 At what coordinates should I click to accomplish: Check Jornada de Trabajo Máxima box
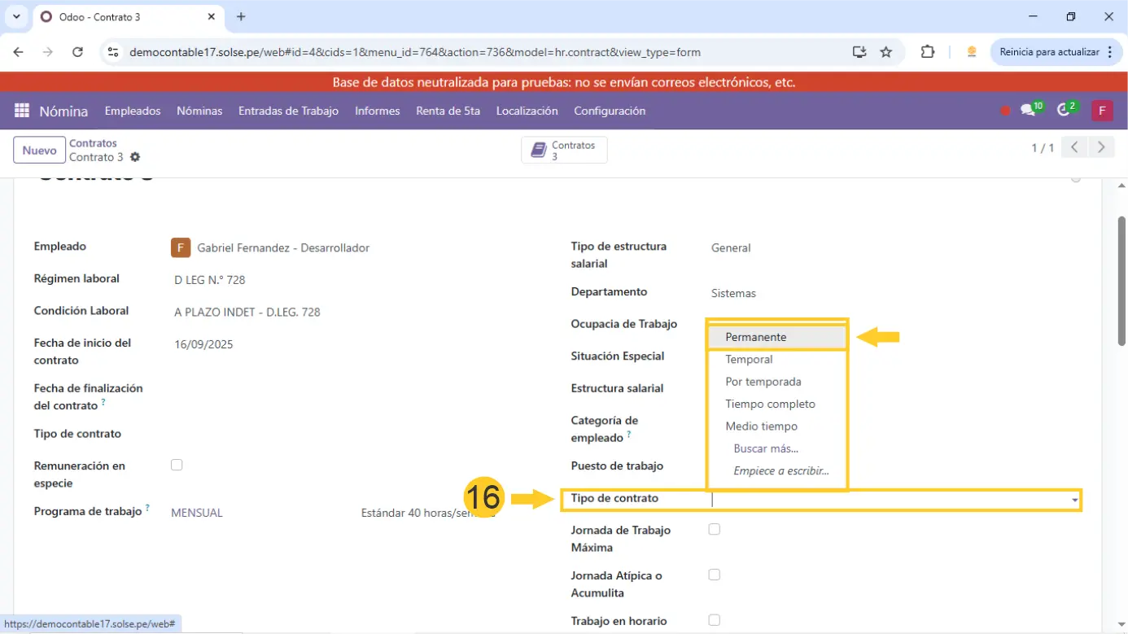[714, 529]
